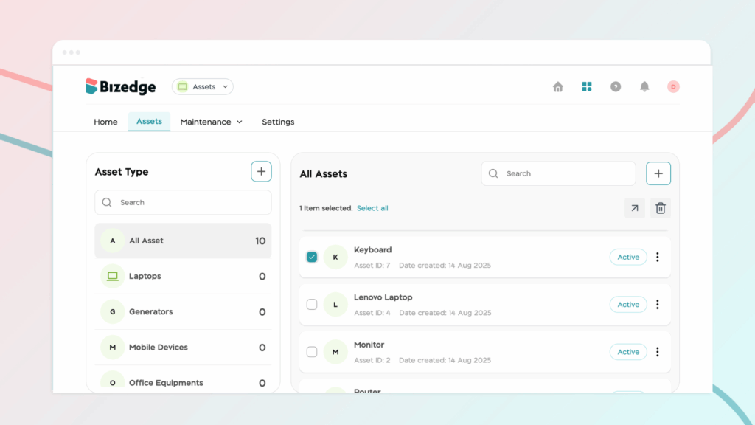This screenshot has height=425, width=755.
Task: Add new asset type with plus button
Action: [x=261, y=172]
